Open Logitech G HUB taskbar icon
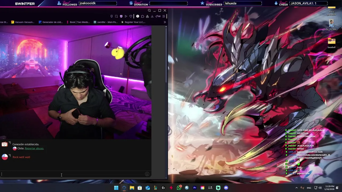The image size is (342, 192). click(163, 188)
